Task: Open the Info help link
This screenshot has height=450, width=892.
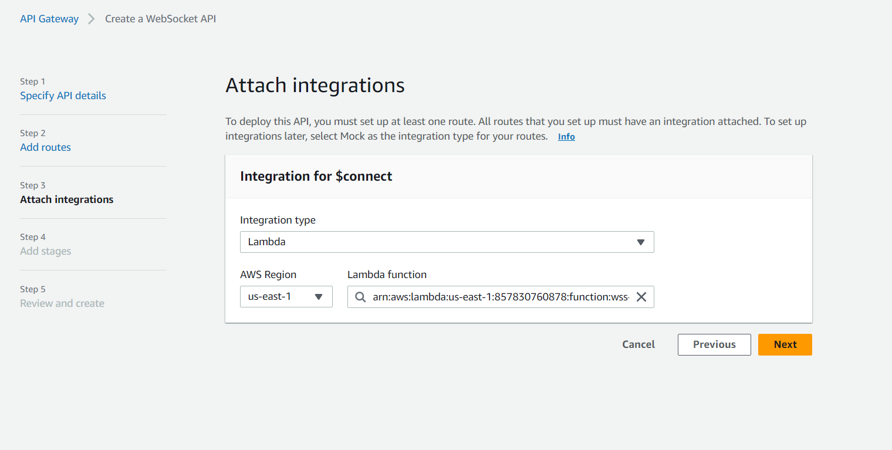Action: (566, 137)
